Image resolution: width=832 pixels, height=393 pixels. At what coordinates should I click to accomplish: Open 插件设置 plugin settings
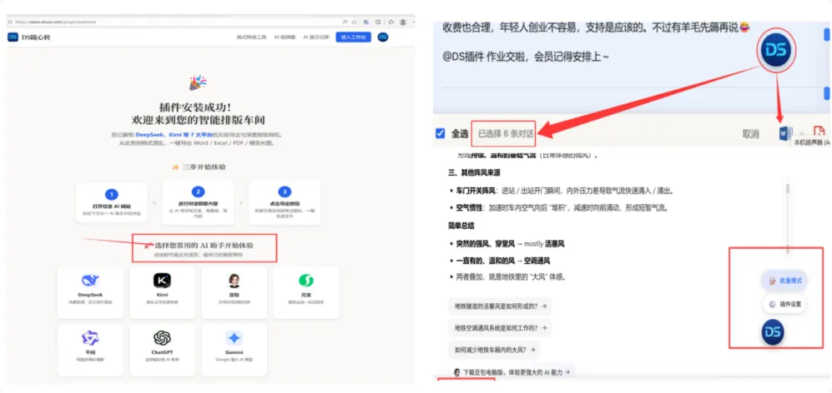tap(784, 305)
